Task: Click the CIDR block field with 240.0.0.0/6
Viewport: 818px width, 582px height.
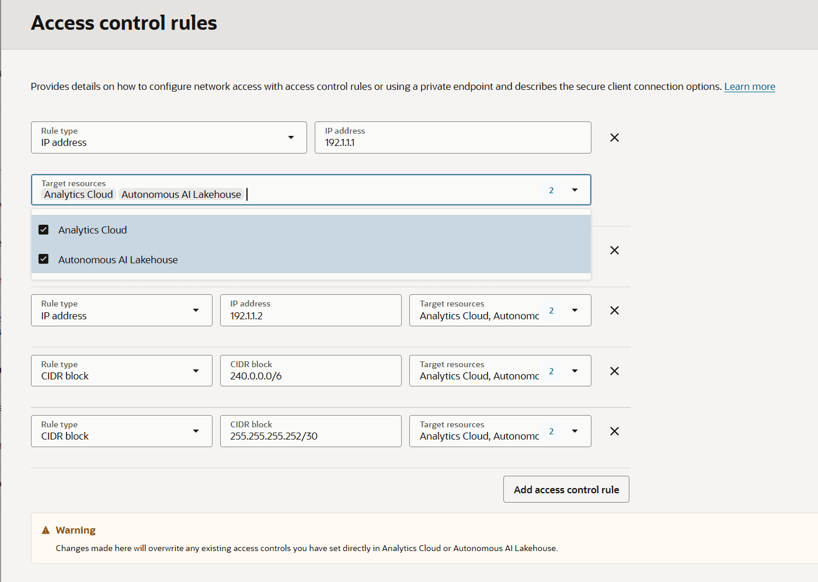Action: click(311, 371)
